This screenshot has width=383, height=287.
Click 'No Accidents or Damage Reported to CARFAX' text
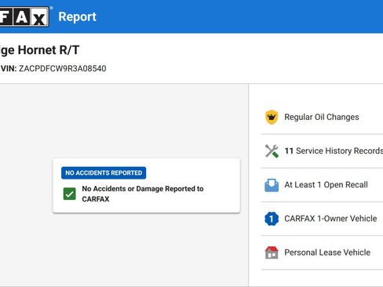143,194
